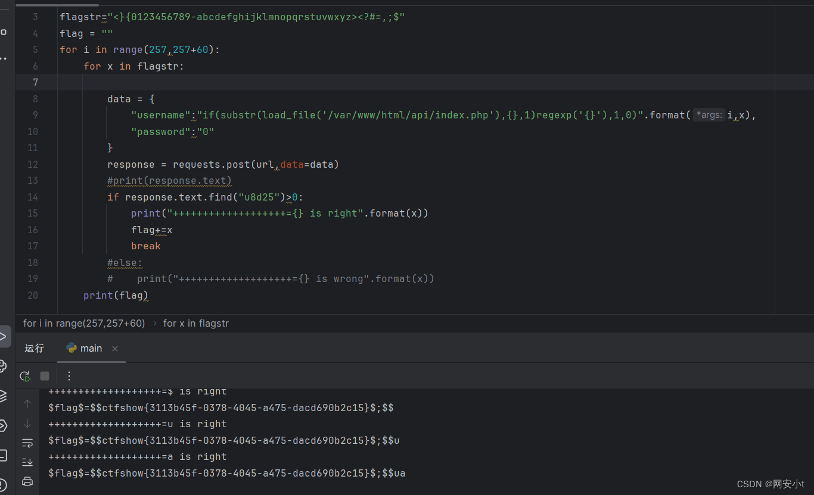
Task: Click console line '=a is right'
Action: 138,457
